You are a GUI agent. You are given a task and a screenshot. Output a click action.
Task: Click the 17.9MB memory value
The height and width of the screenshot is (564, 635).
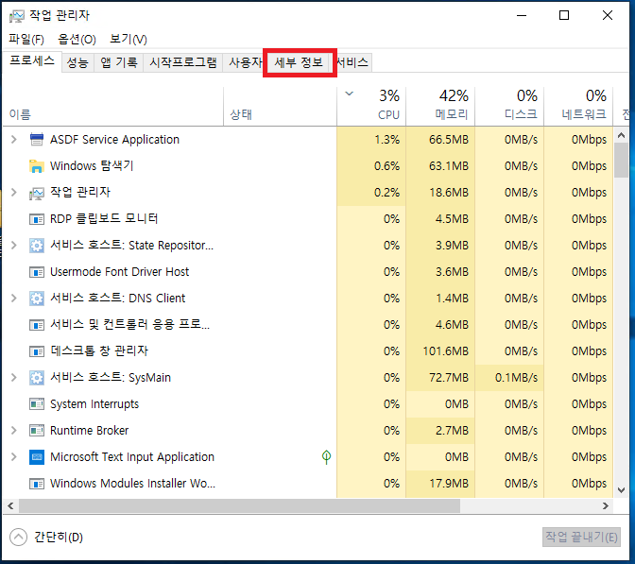(449, 484)
